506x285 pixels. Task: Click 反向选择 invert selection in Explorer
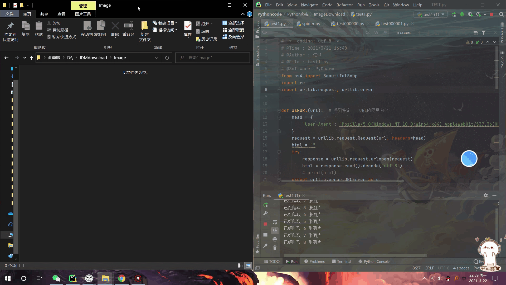(233, 37)
